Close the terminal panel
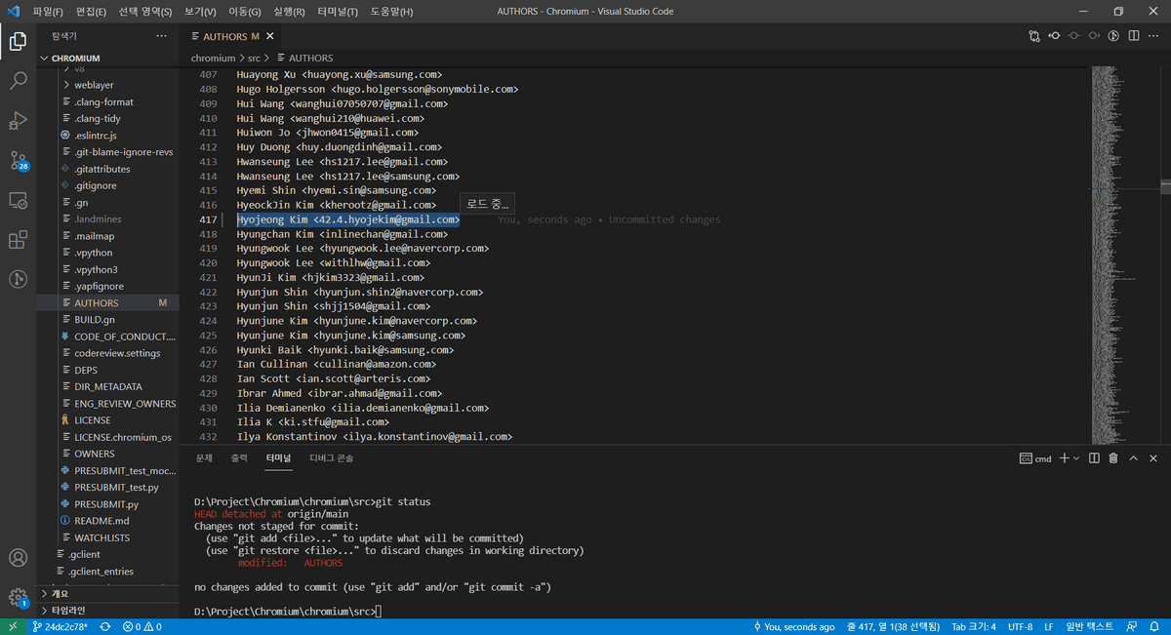The width and height of the screenshot is (1171, 635). click(x=1153, y=457)
